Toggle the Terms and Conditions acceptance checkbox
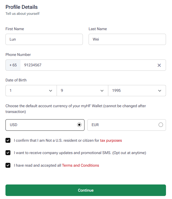This screenshot has height=199, width=172. (x=8, y=165)
